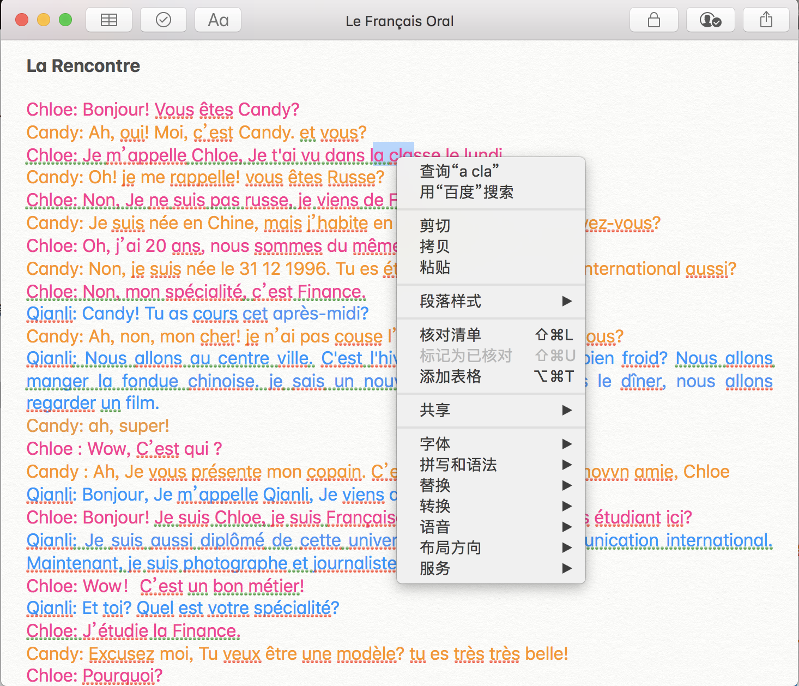The width and height of the screenshot is (799, 686).
Task: Open share menu with the share icon
Action: coord(766,20)
